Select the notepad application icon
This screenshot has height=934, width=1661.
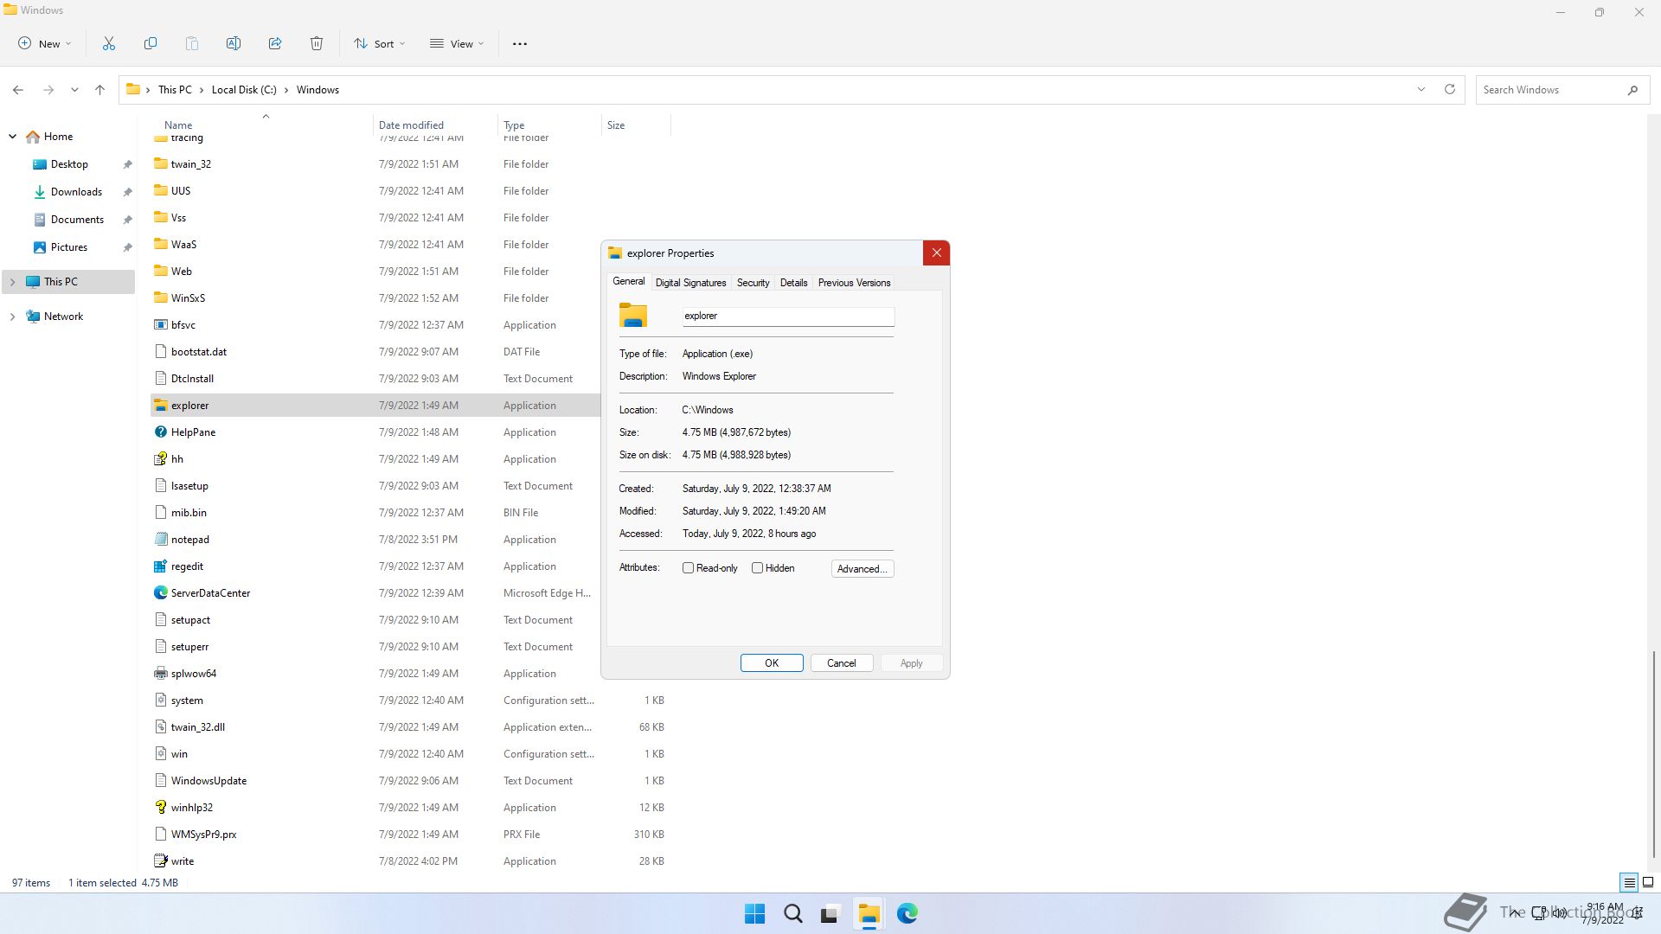[x=160, y=540]
